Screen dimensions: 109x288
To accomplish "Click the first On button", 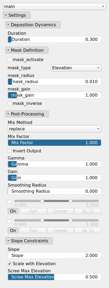I will tap(13, 211).
